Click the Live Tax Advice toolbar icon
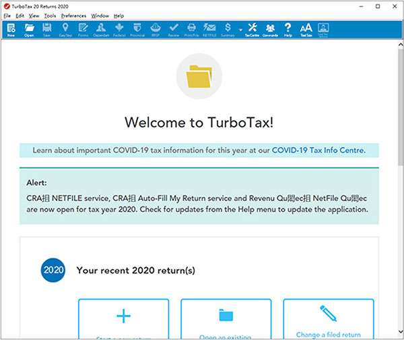 coord(323,30)
